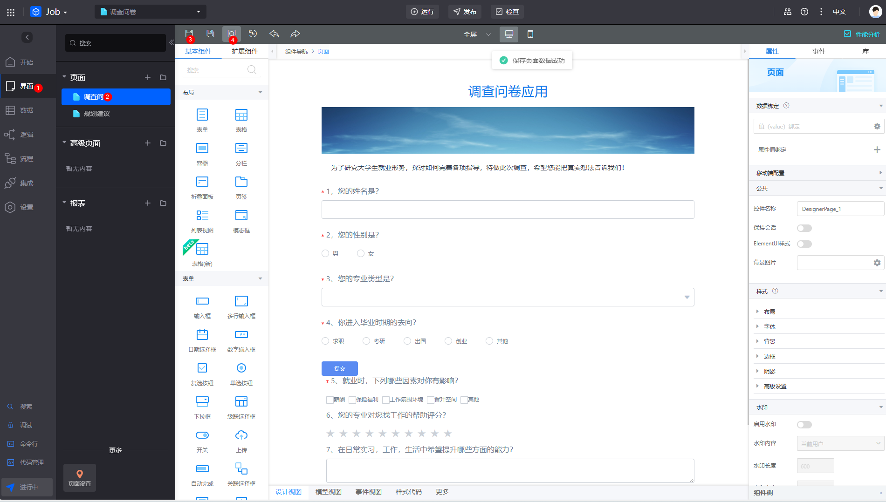Click the 发布 button

[465, 12]
